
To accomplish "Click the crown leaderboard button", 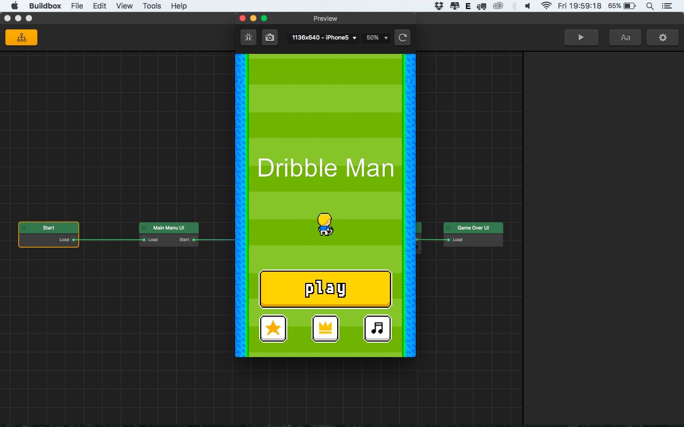I will pos(325,328).
